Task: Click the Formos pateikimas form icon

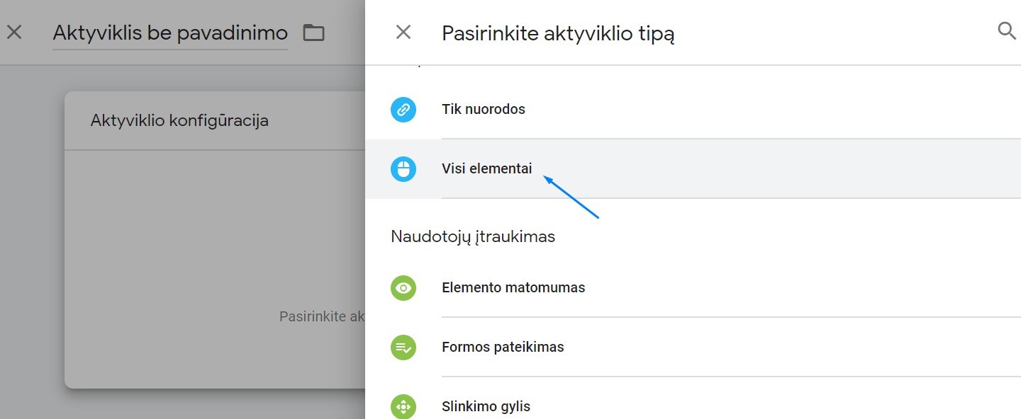Action: [403, 348]
